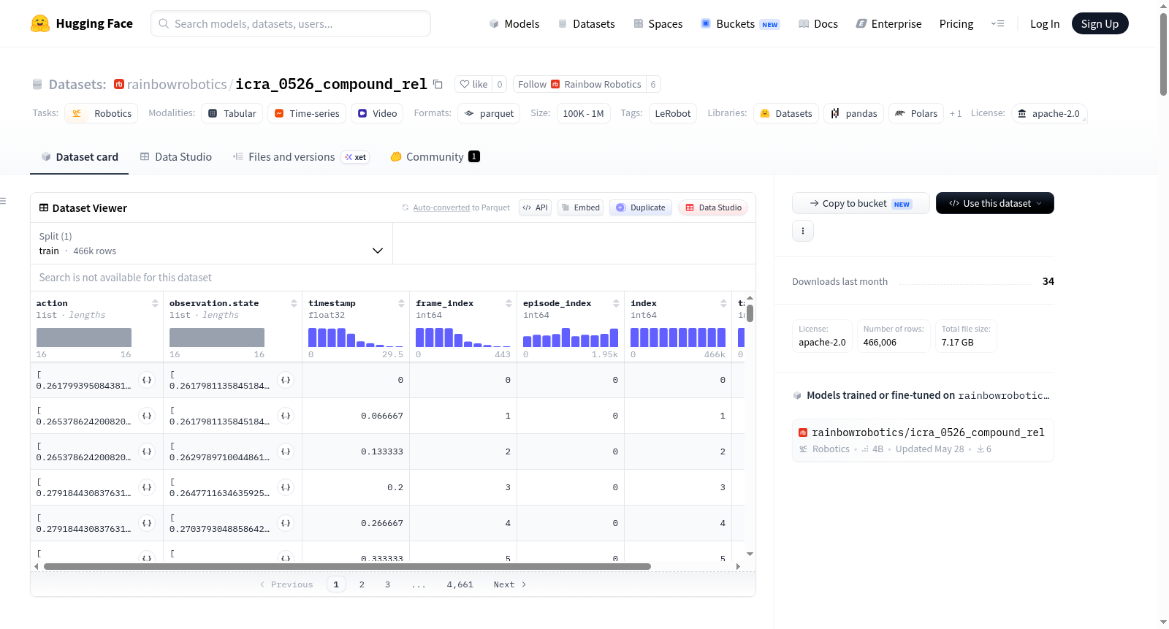The height and width of the screenshot is (629, 1169).
Task: Select the Tabular modality tag
Action: coord(232,113)
